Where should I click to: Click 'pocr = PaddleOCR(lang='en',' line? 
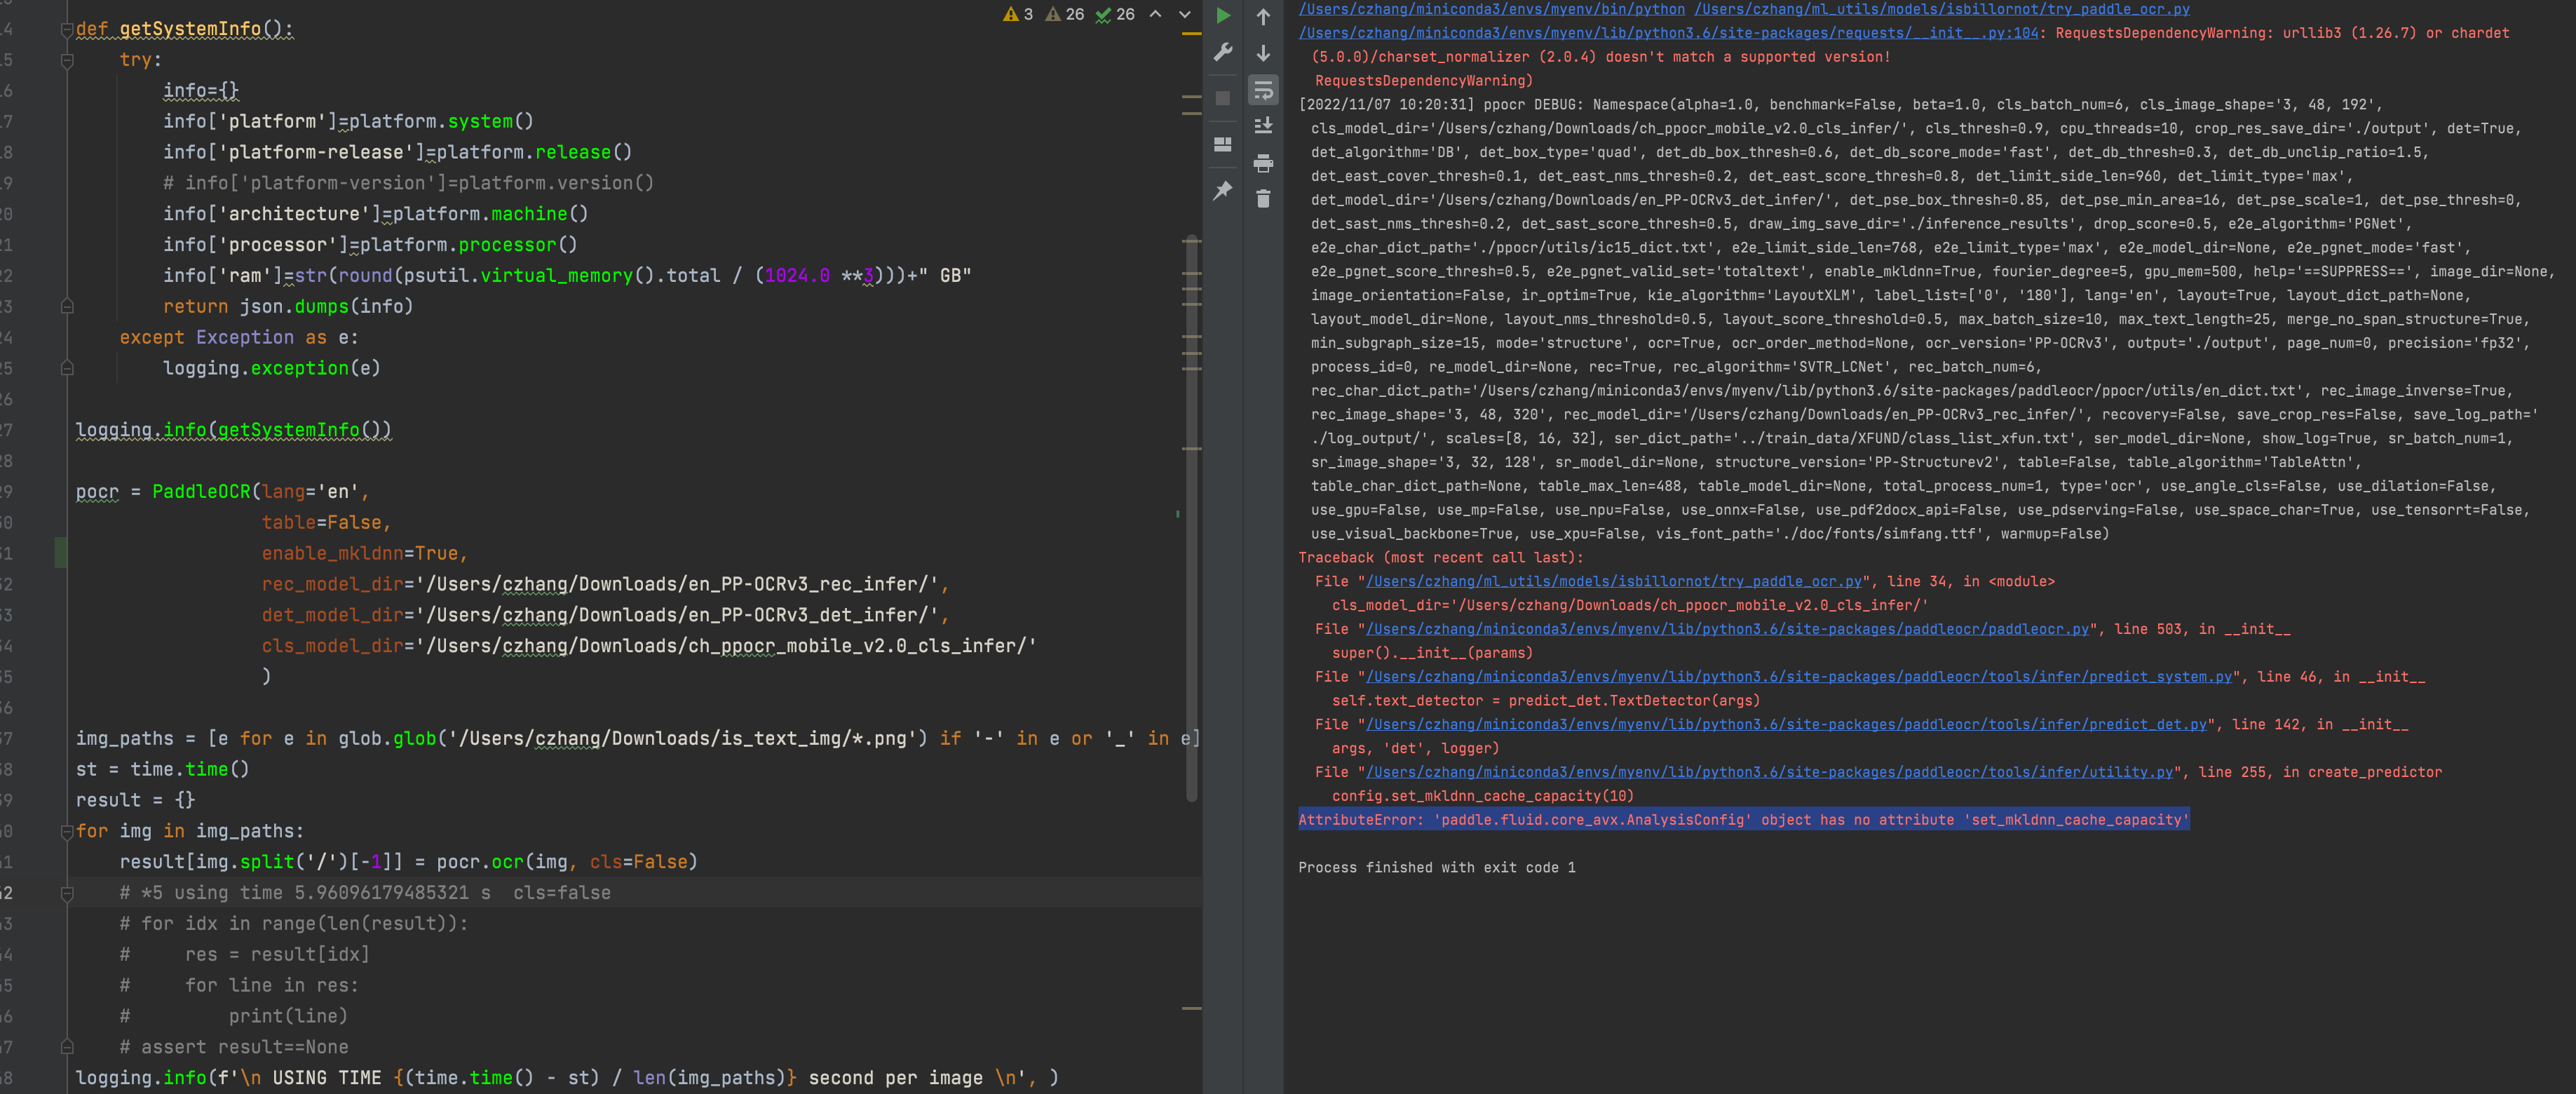coord(222,491)
